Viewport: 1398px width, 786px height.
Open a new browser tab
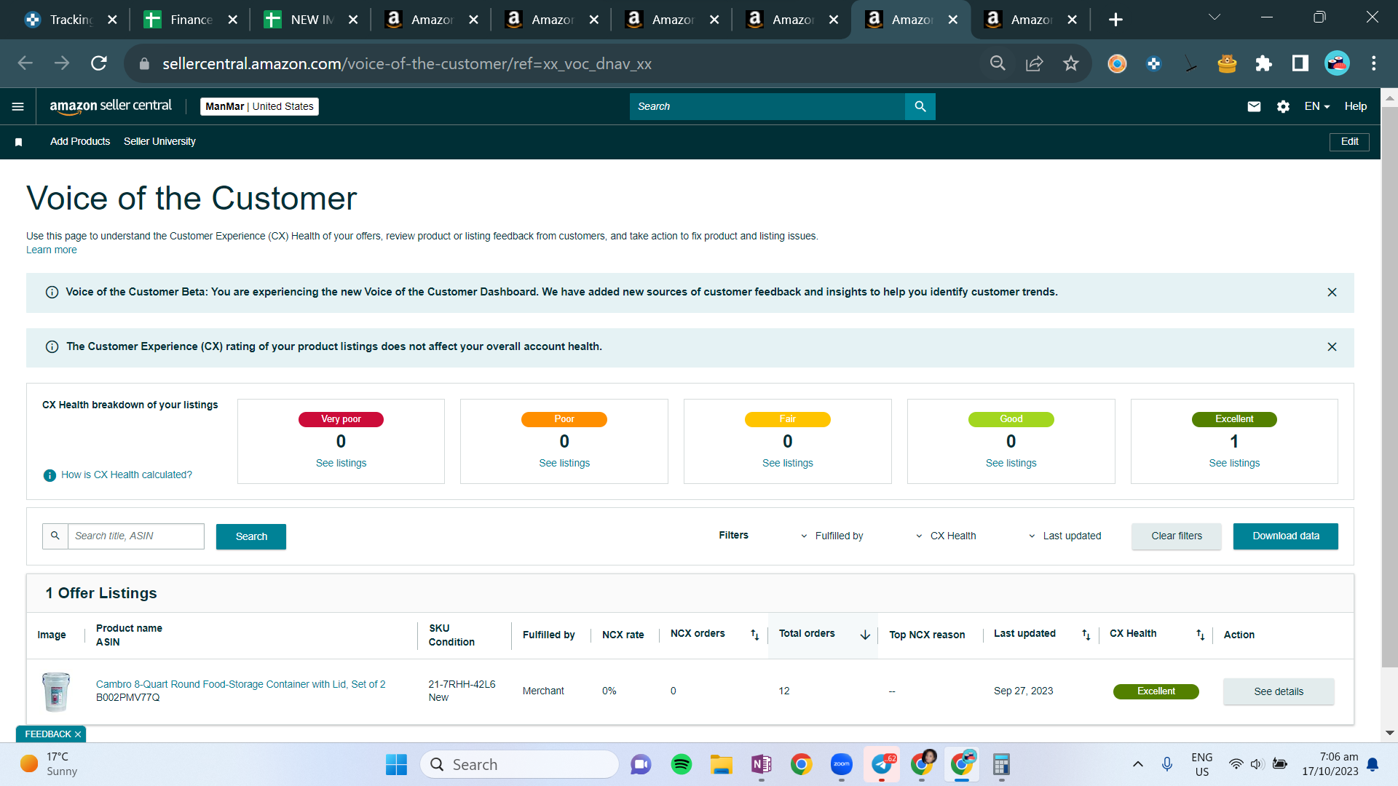point(1115,20)
